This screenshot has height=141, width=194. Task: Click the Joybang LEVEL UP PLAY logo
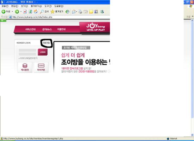[x=96, y=27]
